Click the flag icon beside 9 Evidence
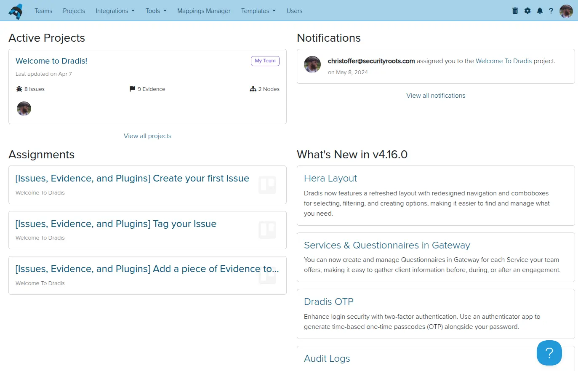This screenshot has height=371, width=578. (x=132, y=89)
